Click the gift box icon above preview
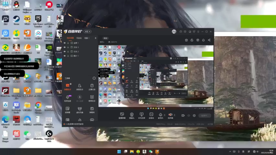 tap(186, 40)
